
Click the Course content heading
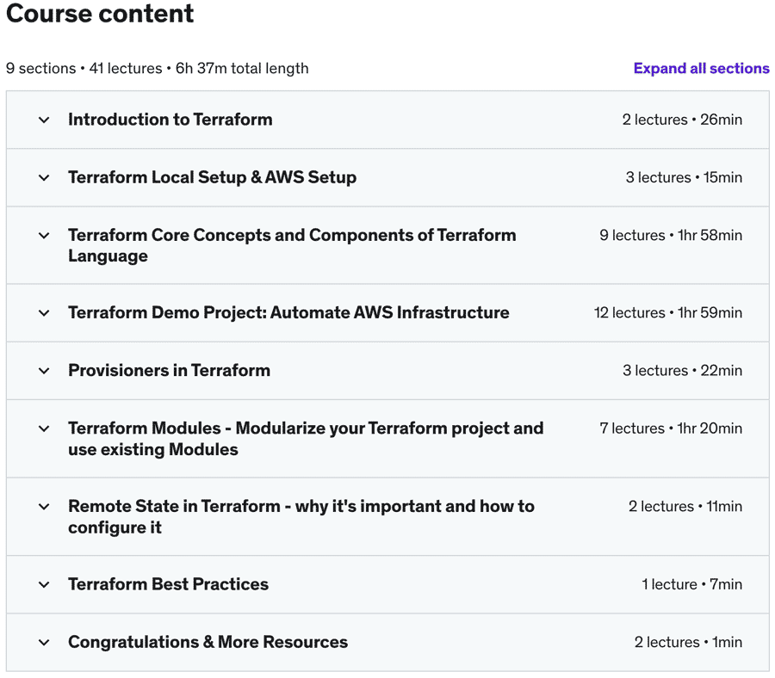pyautogui.click(x=100, y=13)
